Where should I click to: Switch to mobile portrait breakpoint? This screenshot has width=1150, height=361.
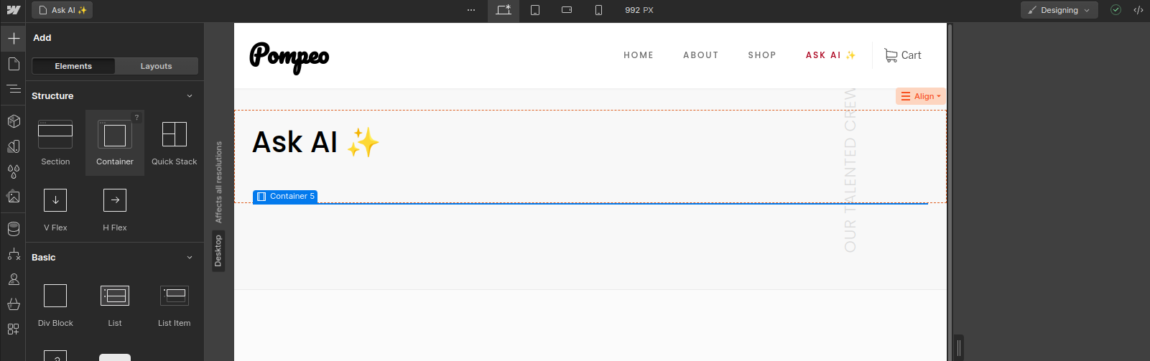pyautogui.click(x=598, y=10)
